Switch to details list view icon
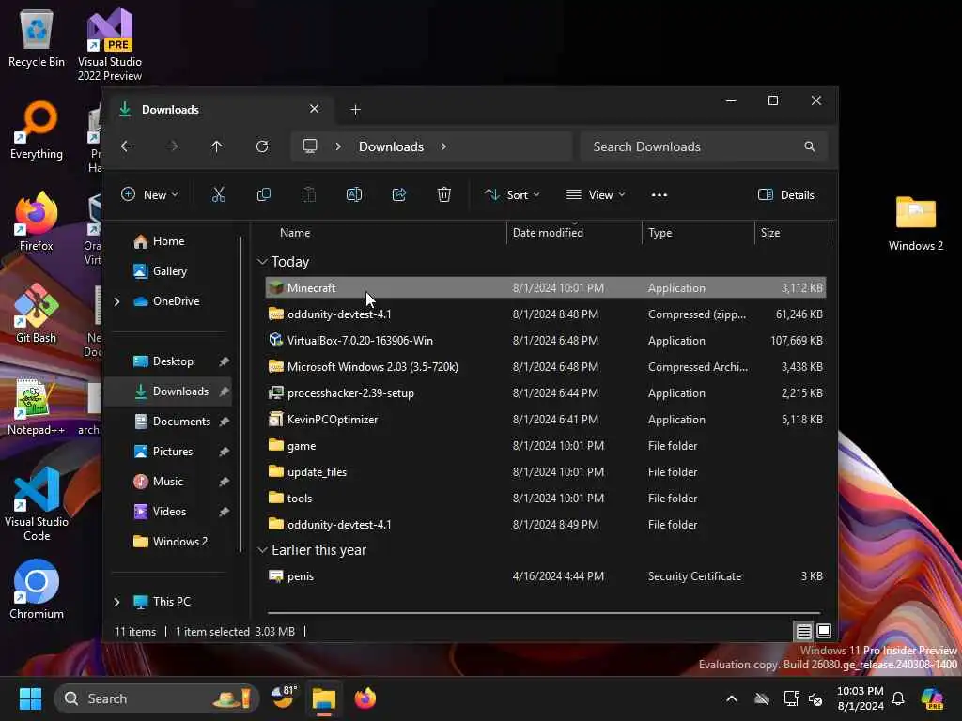 [x=804, y=631]
